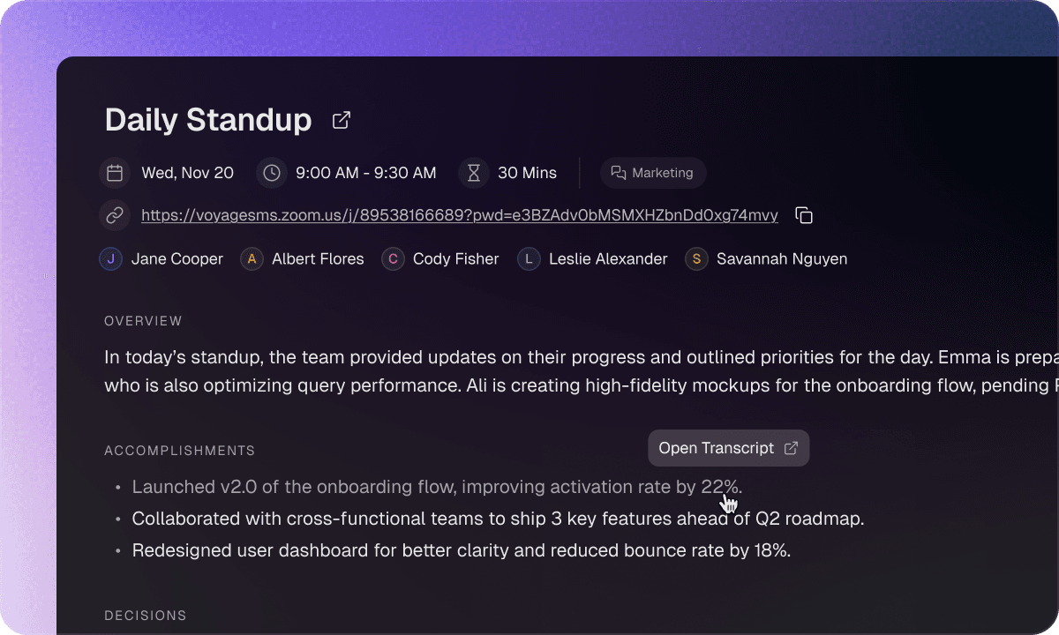Select Jane Cooper's avatar

point(111,259)
